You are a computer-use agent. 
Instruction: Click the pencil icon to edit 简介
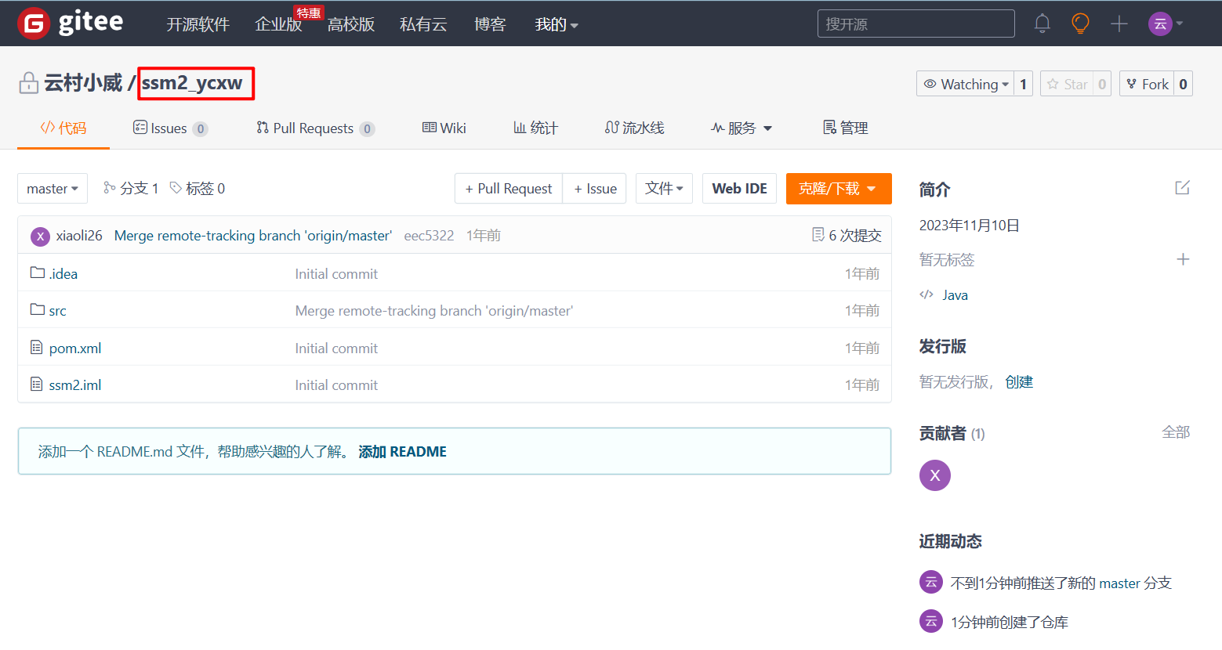point(1182,188)
